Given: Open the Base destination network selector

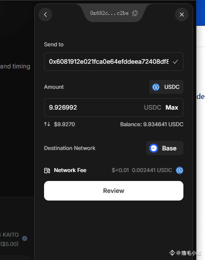Looking at the screenshot, I should 165,148.
